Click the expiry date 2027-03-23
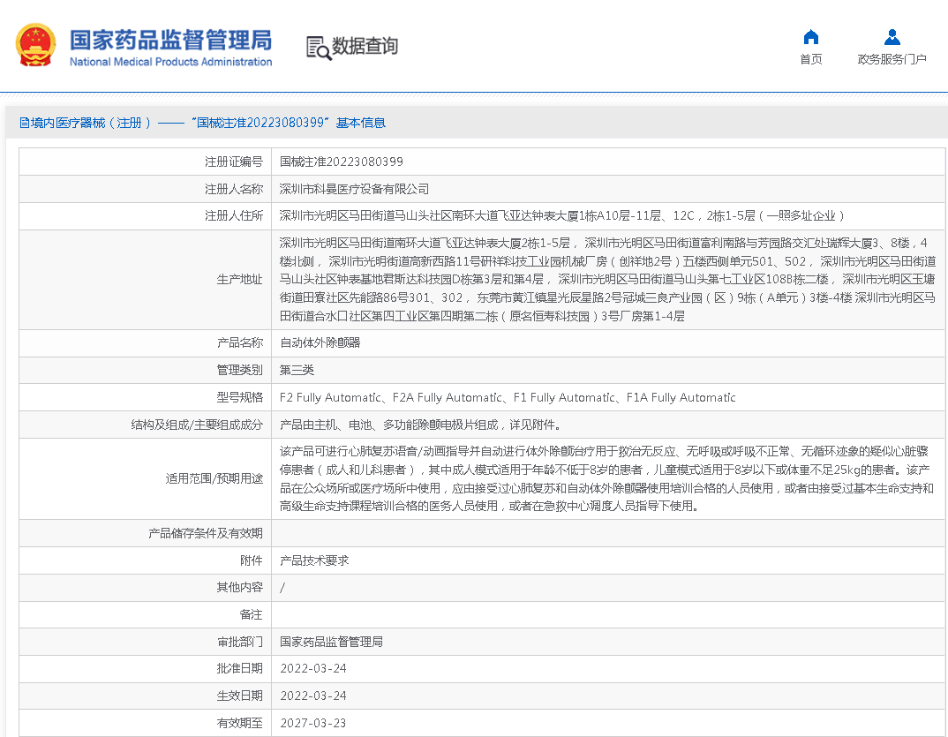 [x=312, y=723]
